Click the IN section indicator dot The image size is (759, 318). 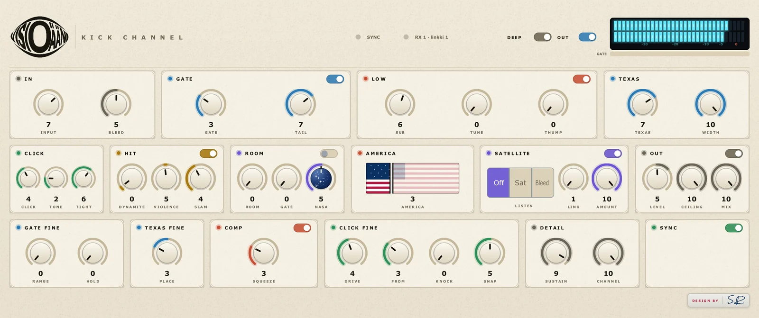(x=19, y=79)
